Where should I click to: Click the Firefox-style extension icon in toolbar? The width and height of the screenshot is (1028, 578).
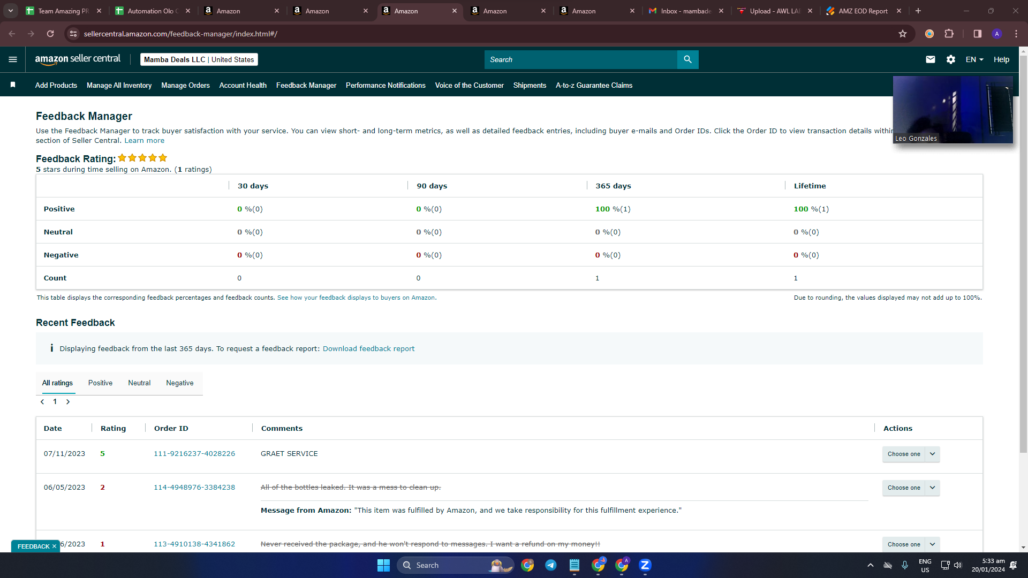929,34
